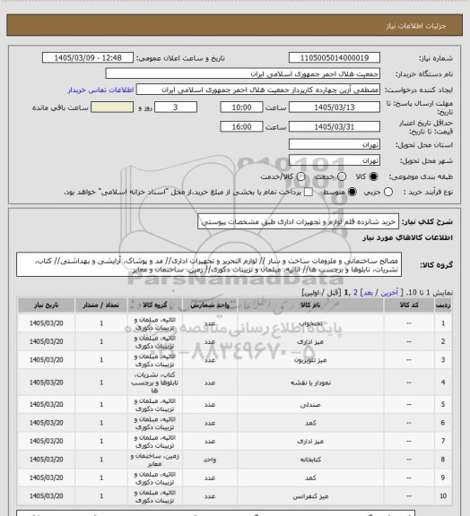Viewport: 470px width, 516px height.
Task: Click the validity time 16:00 field
Action: tap(241, 126)
